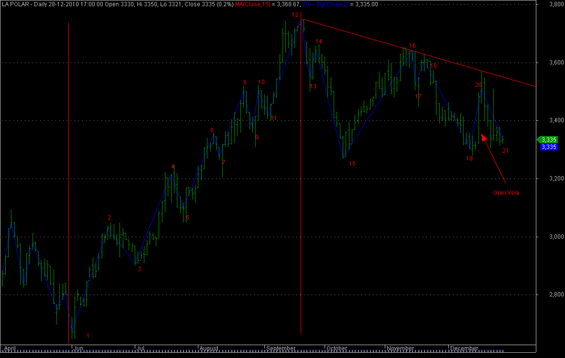Select wave label 8

(x=245, y=83)
